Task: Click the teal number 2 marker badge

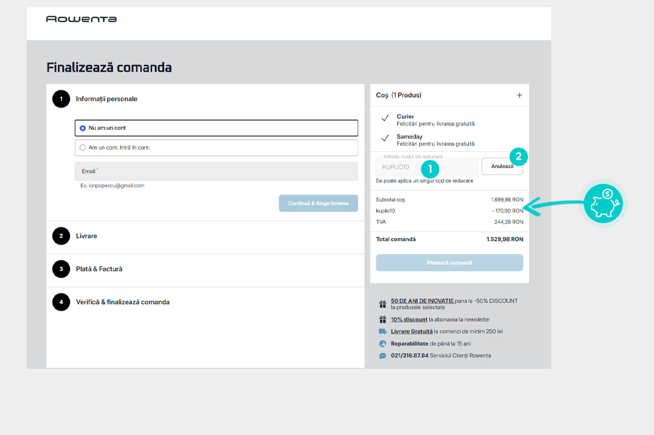Action: [x=518, y=157]
